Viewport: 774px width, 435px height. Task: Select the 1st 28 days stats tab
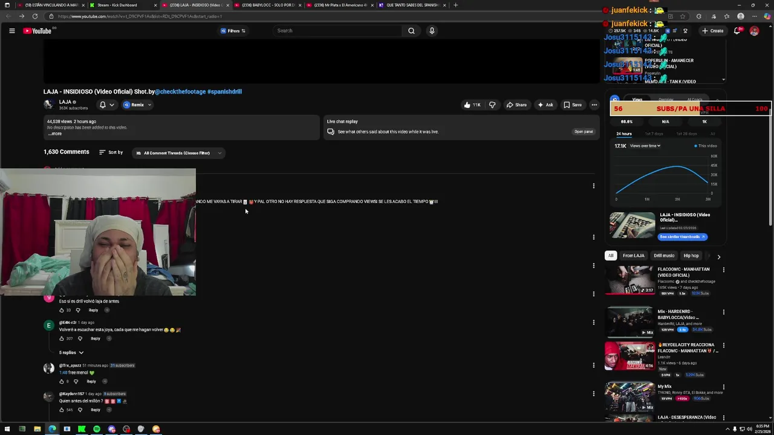686,134
